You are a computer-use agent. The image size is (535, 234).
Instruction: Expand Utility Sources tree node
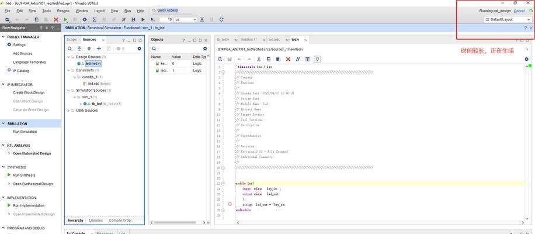[68, 111]
